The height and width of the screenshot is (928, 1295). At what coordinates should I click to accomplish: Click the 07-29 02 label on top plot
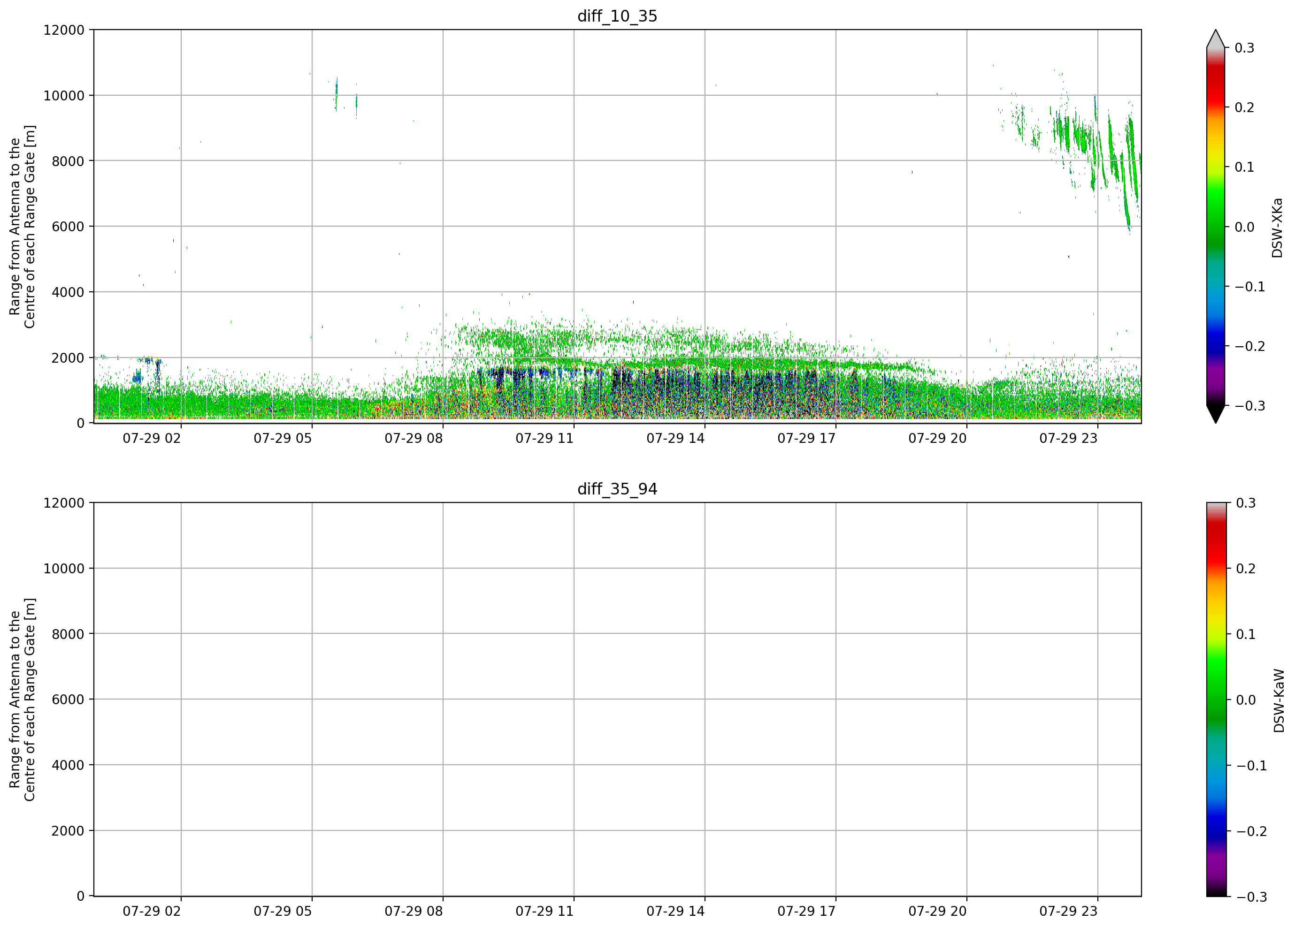152,438
